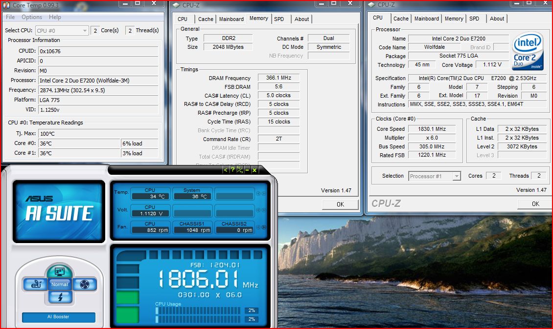
Task: Click the right arrow on the Volt row
Action: (264, 210)
